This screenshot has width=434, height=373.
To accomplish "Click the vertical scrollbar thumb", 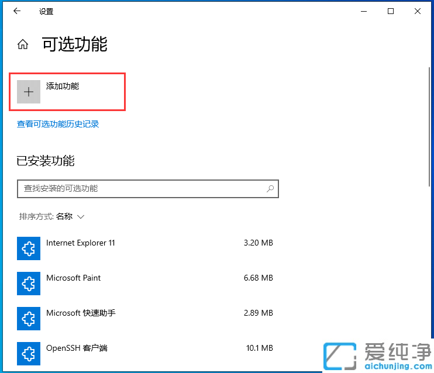I will point(429,126).
